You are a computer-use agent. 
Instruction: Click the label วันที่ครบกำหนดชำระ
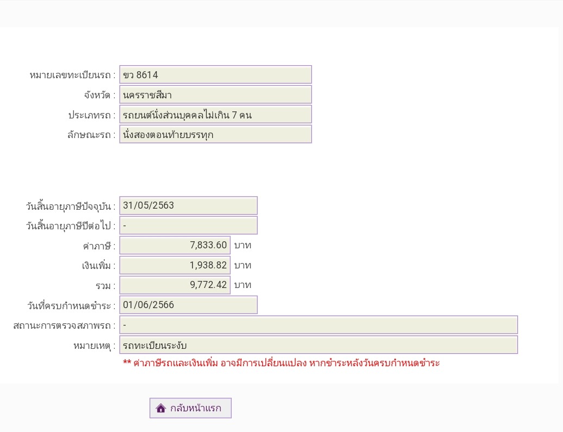[x=71, y=305]
